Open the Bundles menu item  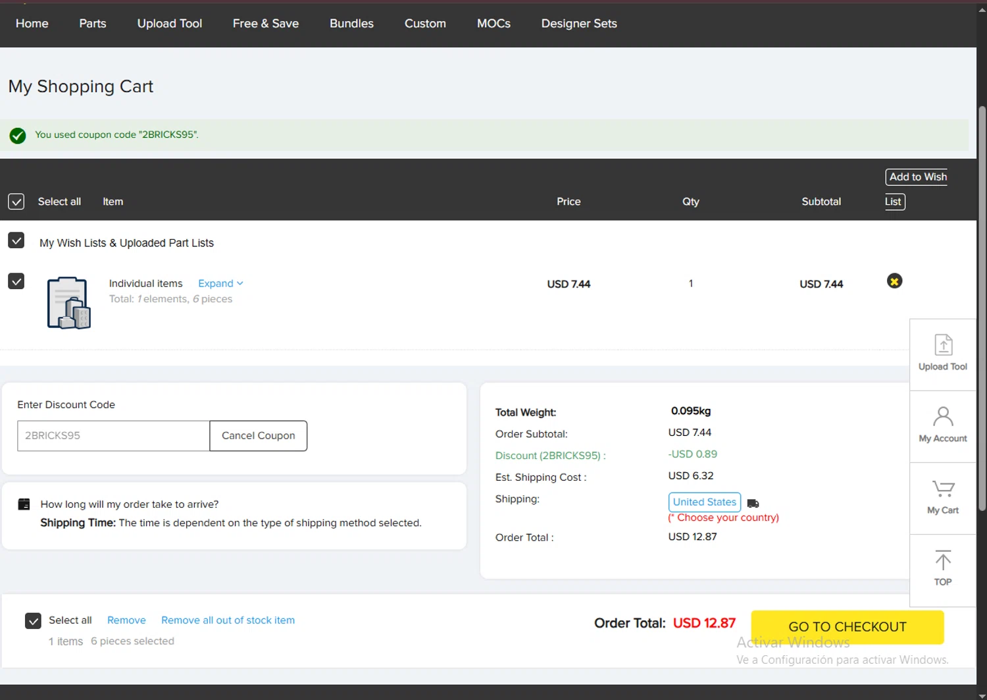[x=351, y=24]
